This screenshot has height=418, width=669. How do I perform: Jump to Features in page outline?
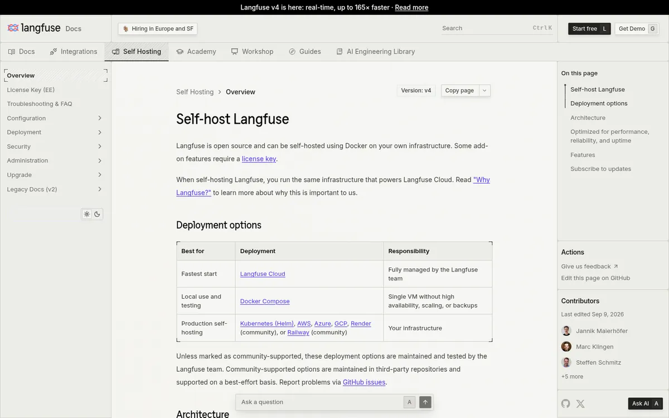(x=583, y=155)
